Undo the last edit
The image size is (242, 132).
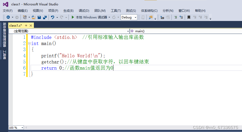53,17
